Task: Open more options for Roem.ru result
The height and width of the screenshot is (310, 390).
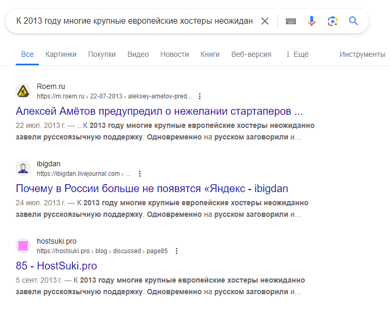Action: [200, 96]
